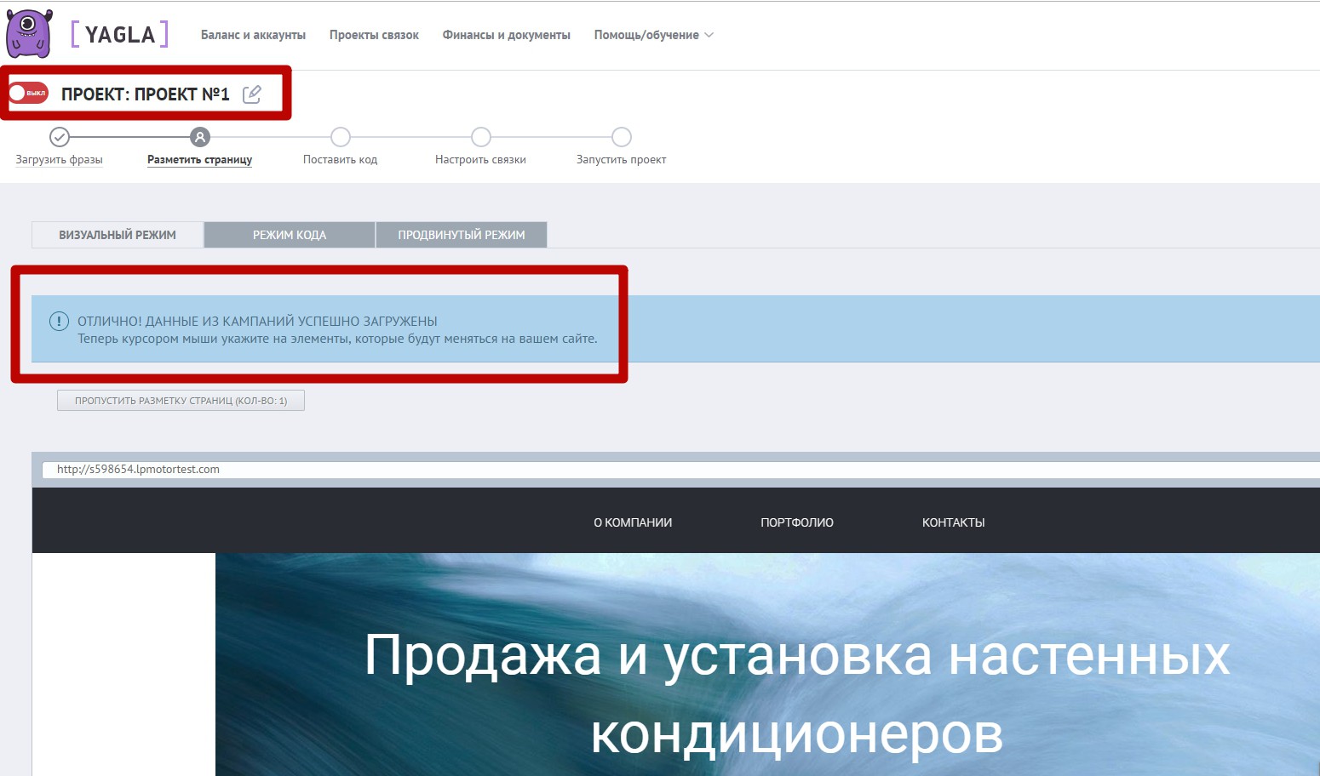Open Проекты связок menu item
The width and height of the screenshot is (1320, 776).
[x=374, y=35]
